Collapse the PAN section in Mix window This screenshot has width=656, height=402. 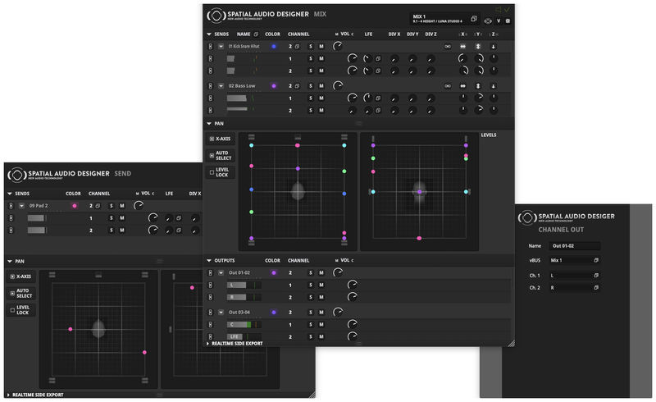(209, 124)
